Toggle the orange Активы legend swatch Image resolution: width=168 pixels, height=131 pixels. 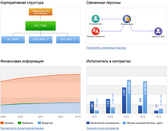click(2, 123)
